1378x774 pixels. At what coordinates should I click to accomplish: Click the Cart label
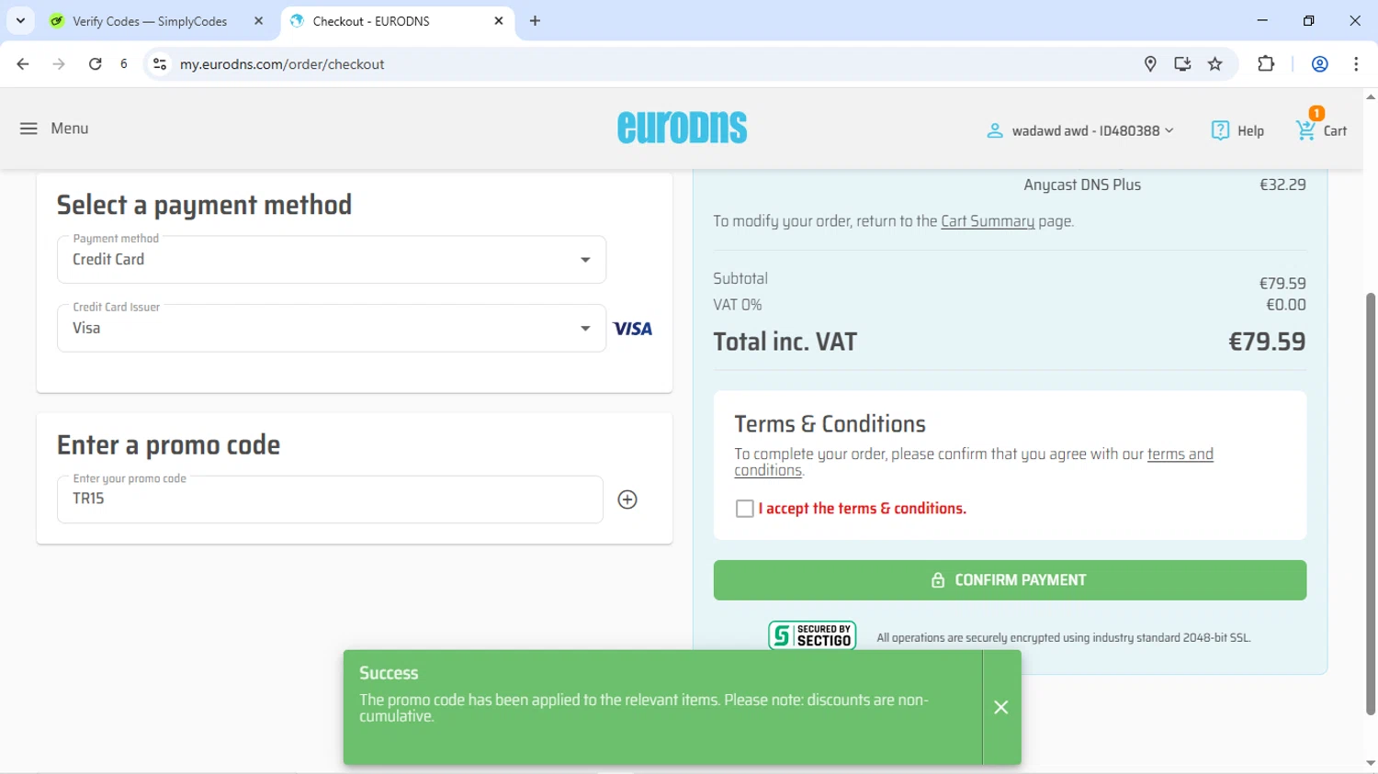[x=1335, y=131]
